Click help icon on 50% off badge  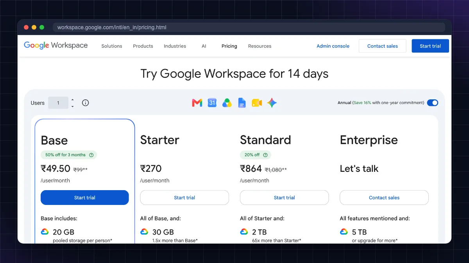point(91,155)
